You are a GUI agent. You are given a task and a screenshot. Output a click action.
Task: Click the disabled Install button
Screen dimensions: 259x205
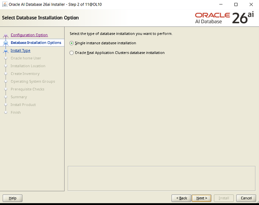(224, 198)
